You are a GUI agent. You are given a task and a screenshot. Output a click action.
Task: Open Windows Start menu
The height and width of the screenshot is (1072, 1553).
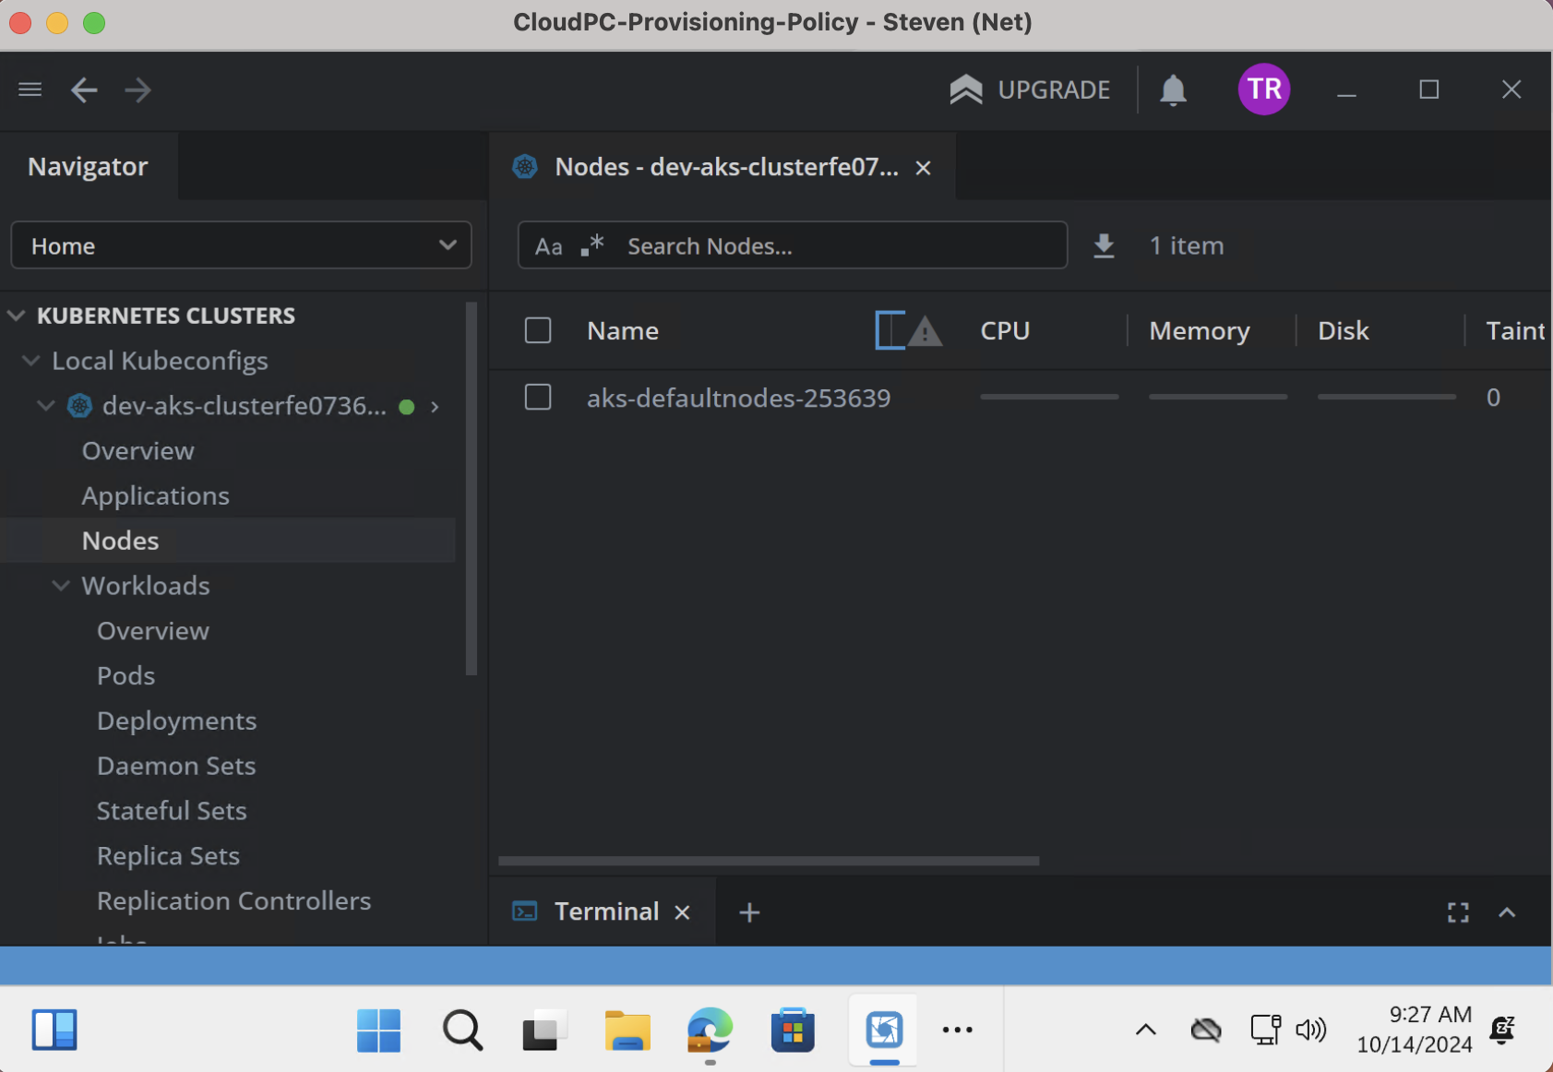click(x=378, y=1030)
